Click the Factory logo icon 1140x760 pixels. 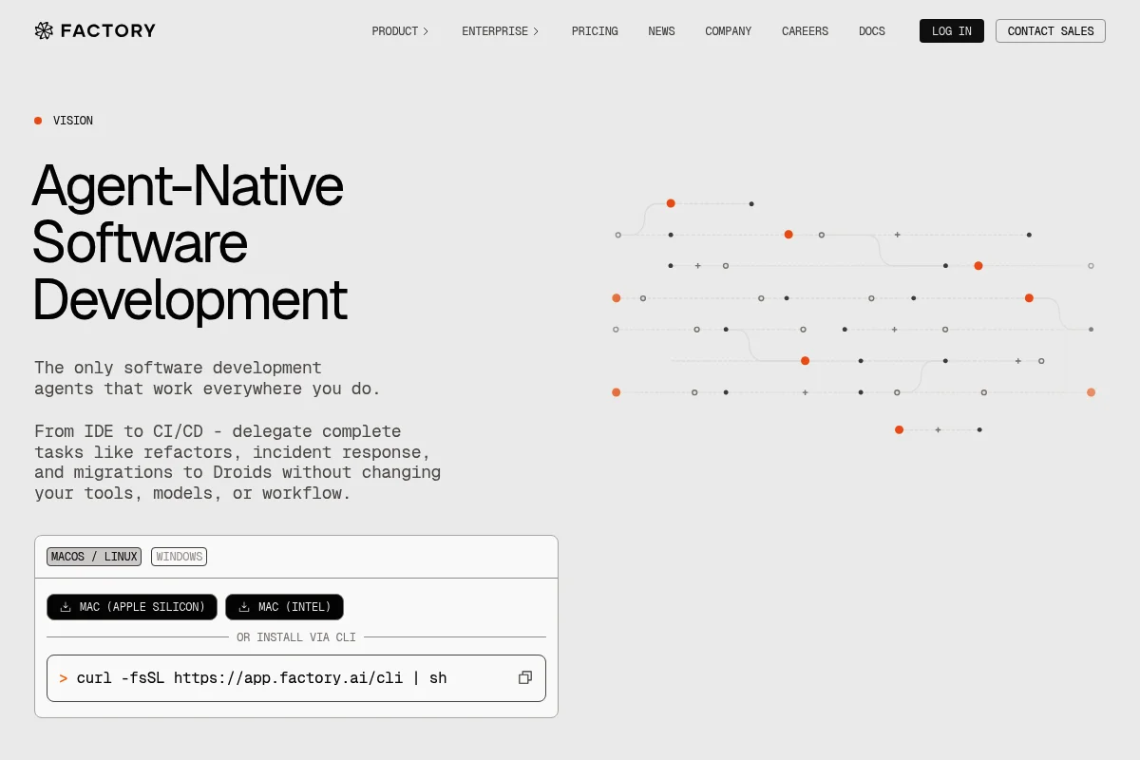point(44,30)
